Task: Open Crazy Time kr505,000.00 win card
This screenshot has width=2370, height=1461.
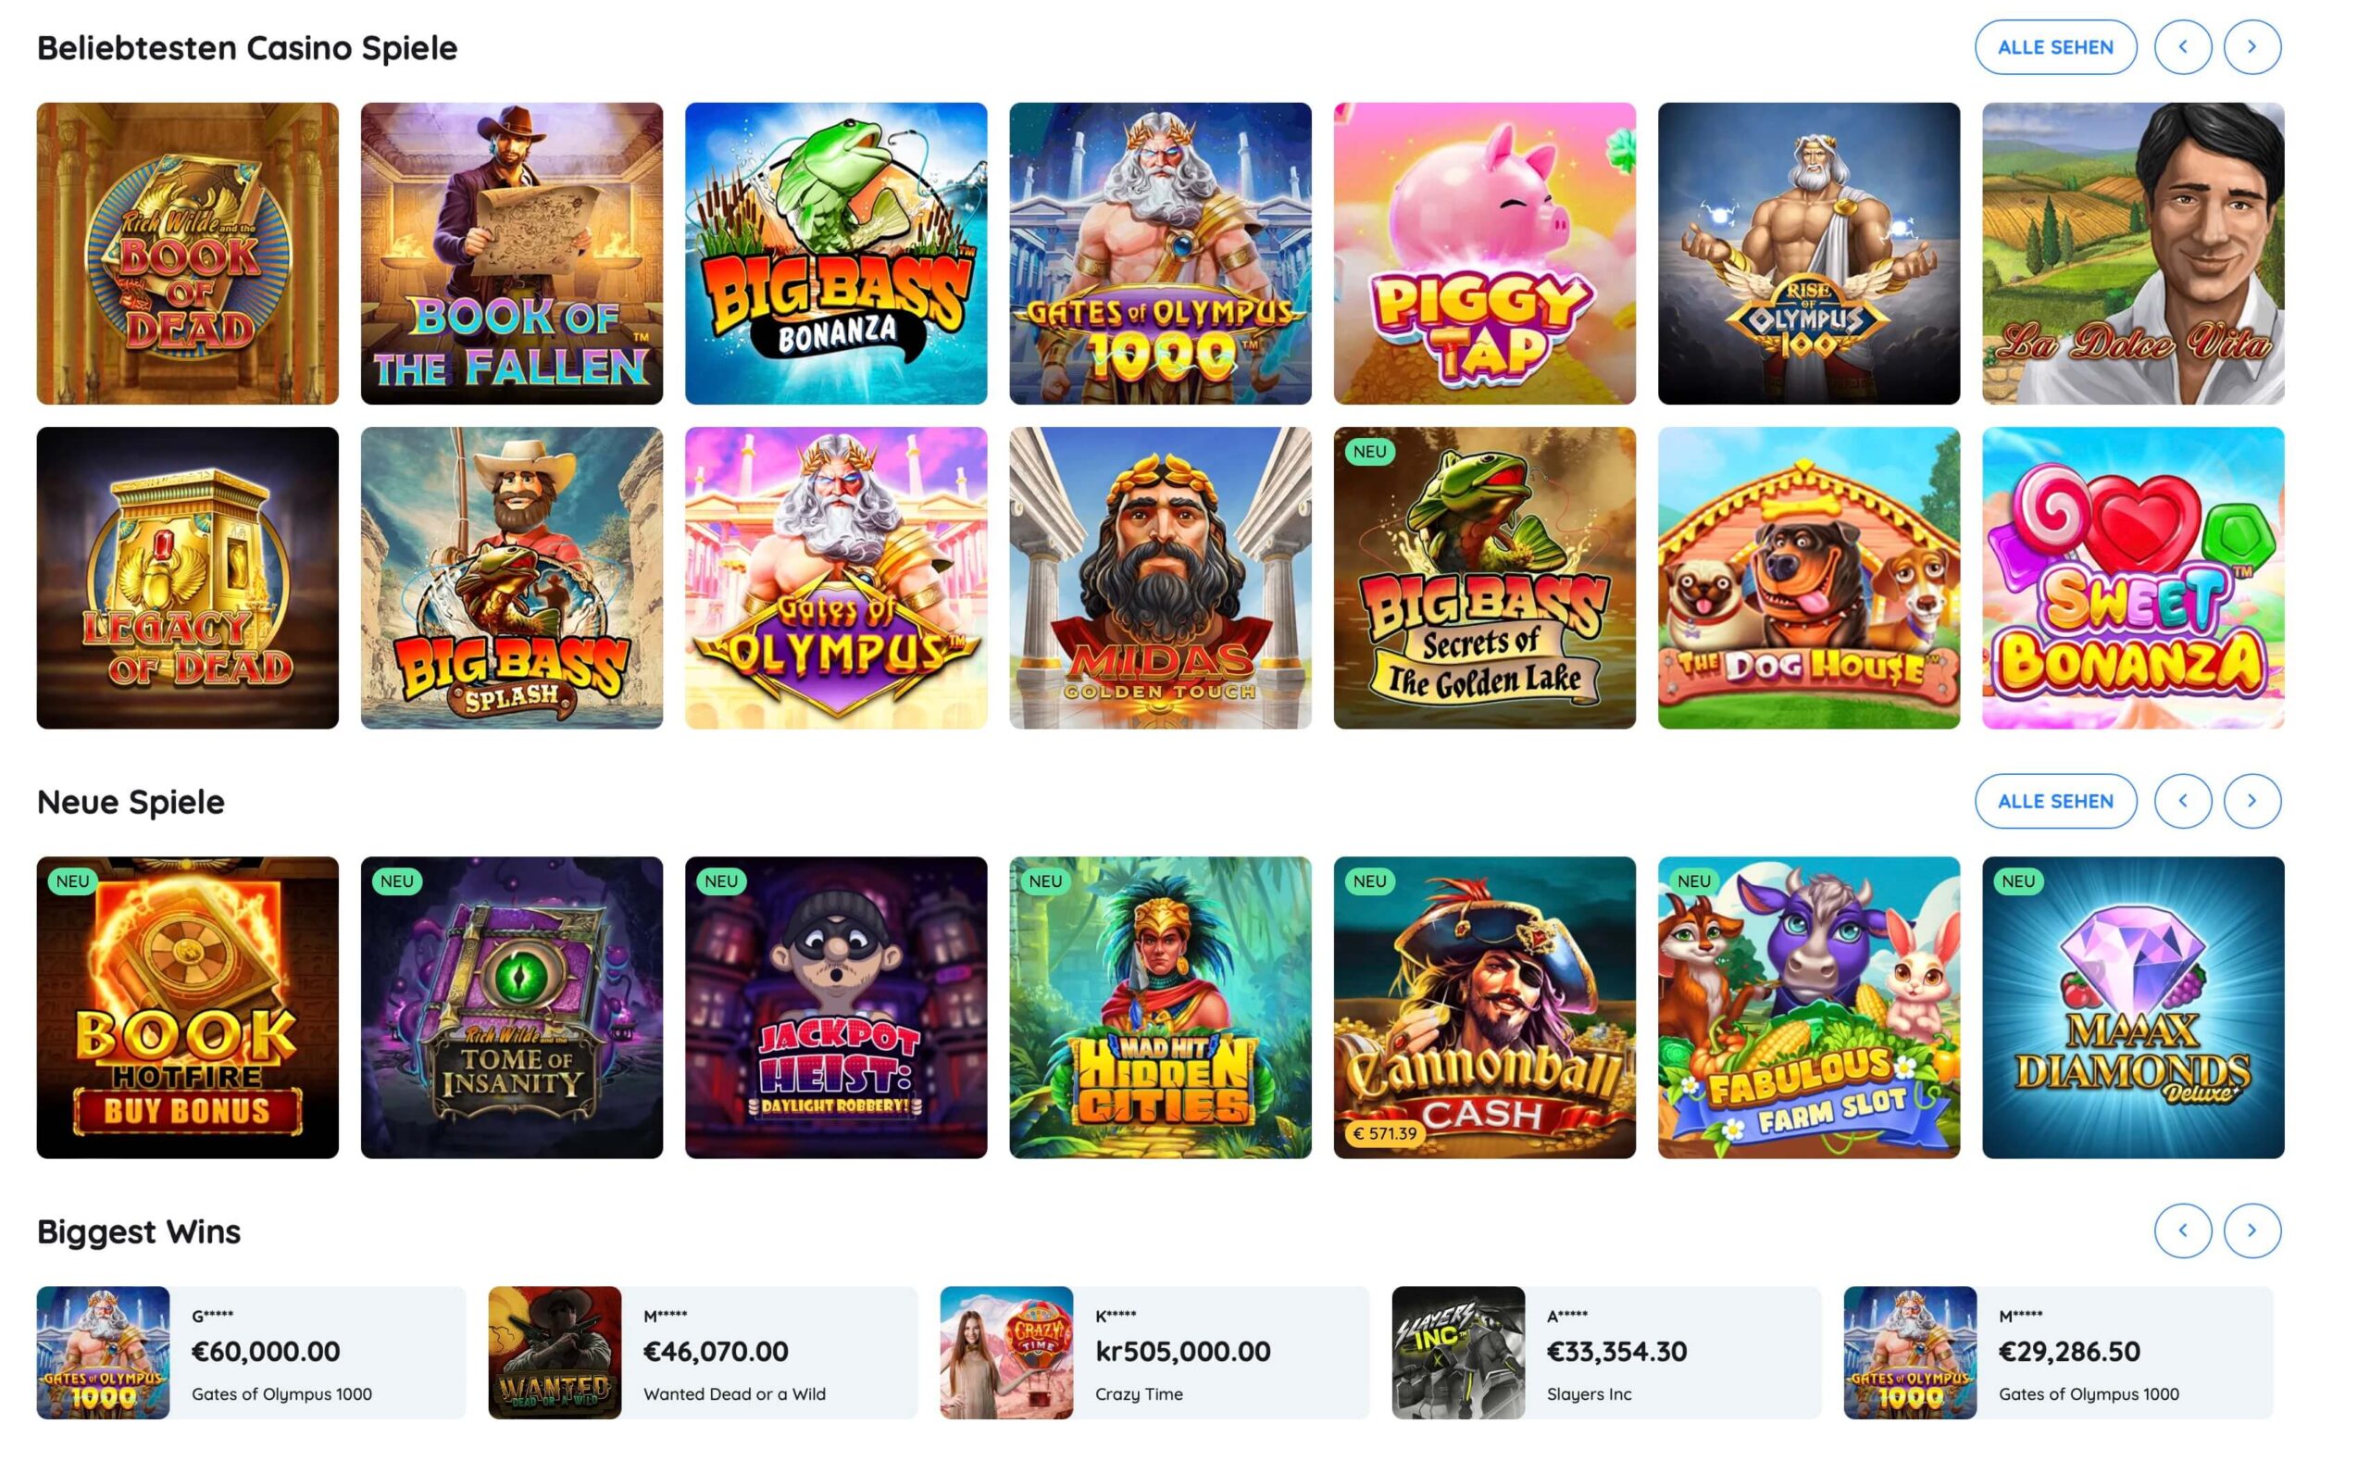Action: coord(1154,1352)
